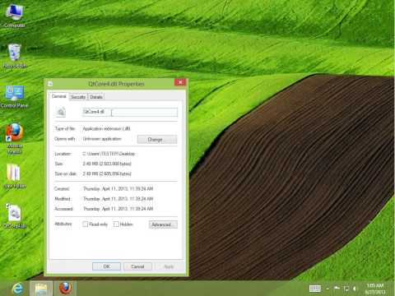Click the Properties dialog title bar icon
The height and width of the screenshot is (296, 395).
coord(50,84)
